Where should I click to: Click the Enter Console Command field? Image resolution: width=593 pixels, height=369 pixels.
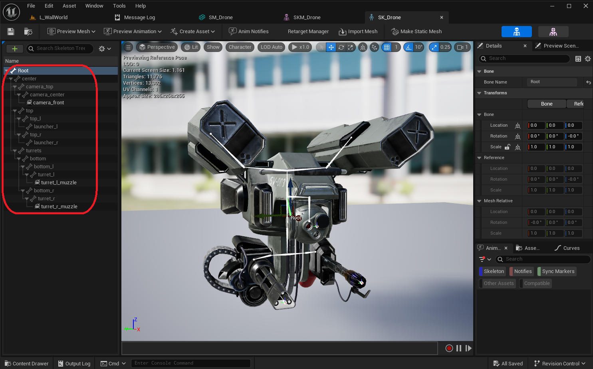pos(190,363)
